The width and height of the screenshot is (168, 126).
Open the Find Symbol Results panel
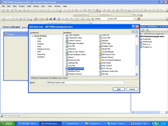coord(11,116)
